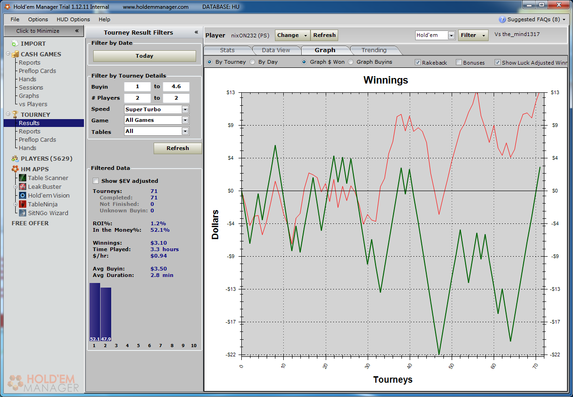The height and width of the screenshot is (397, 573).
Task: Open the SitNGo Wizard icon
Action: (23, 213)
